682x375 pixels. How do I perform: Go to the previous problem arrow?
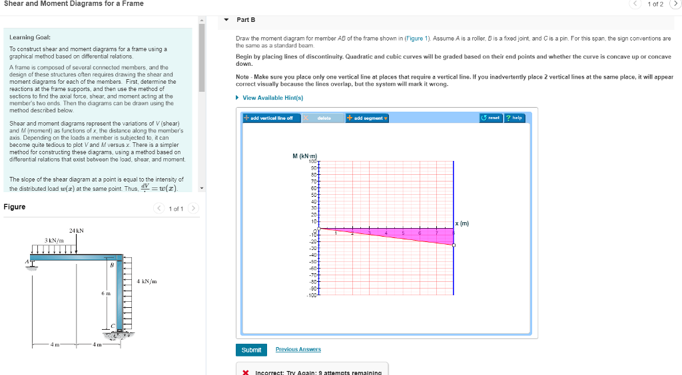point(635,4)
